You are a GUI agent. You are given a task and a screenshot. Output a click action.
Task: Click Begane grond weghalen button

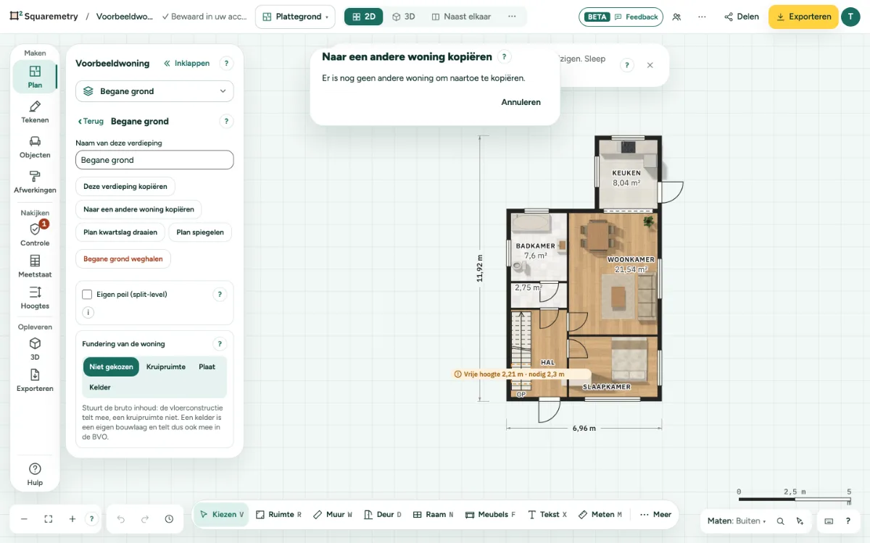point(123,258)
